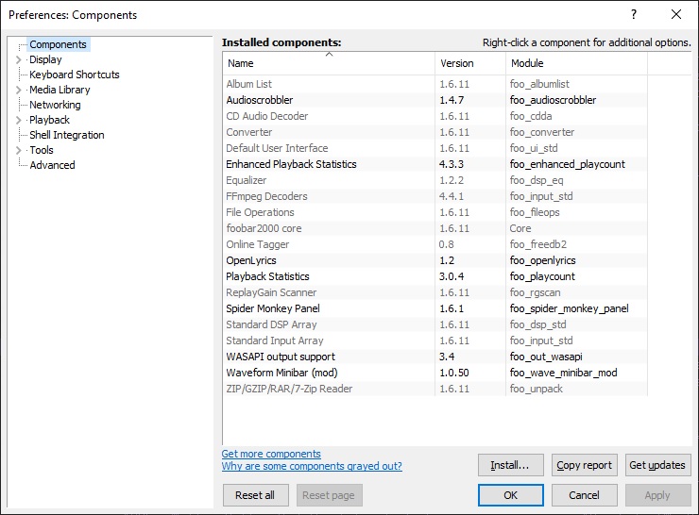The height and width of the screenshot is (515, 699).
Task: Sort the list by Version column
Action: 469,63
